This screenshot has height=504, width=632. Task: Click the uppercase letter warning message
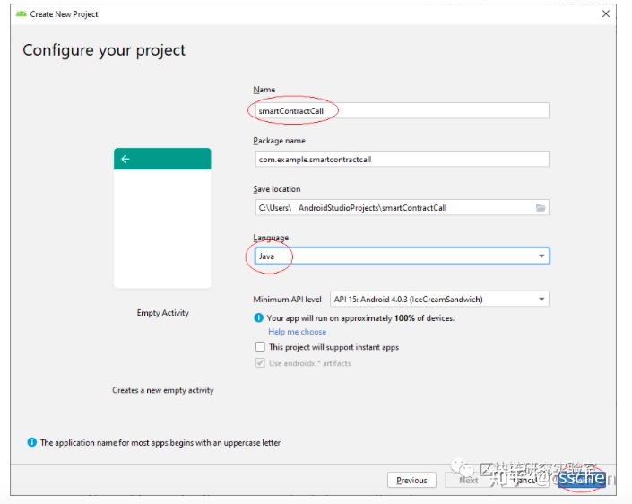pos(160,443)
